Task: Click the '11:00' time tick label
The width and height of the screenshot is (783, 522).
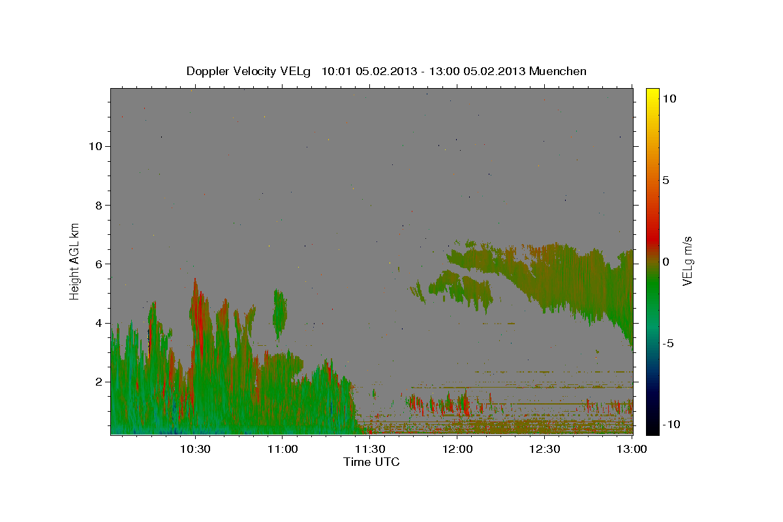Action: (x=283, y=449)
